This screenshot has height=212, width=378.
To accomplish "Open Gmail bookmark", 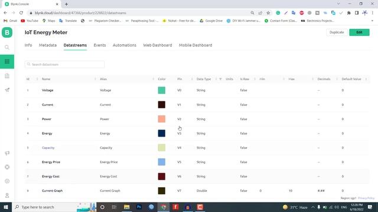I will point(10,21).
